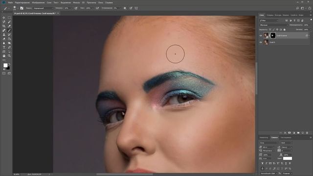Select the Eyedropper tool

[9, 26]
